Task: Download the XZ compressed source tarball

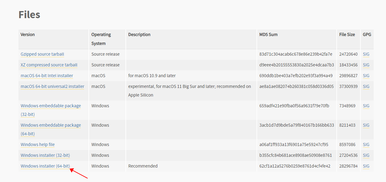Action: 49,65
